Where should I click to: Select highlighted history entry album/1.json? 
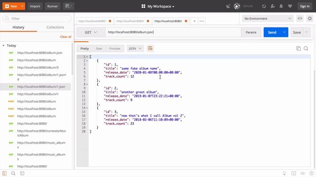tap(36, 87)
